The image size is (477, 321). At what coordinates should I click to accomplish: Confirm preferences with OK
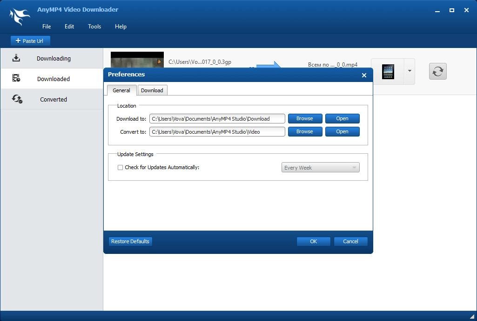click(313, 241)
